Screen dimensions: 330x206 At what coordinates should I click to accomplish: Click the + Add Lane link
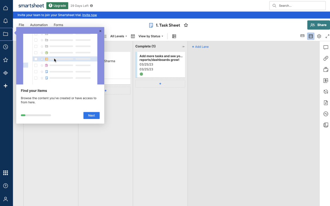point(200,47)
